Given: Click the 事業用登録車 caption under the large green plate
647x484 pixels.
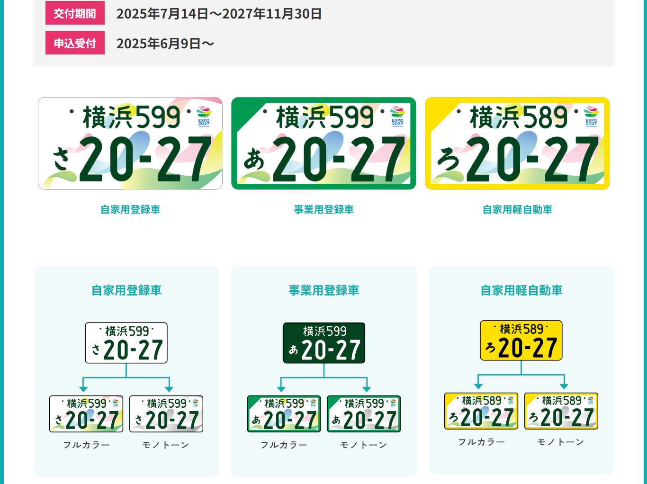Looking at the screenshot, I should (323, 209).
